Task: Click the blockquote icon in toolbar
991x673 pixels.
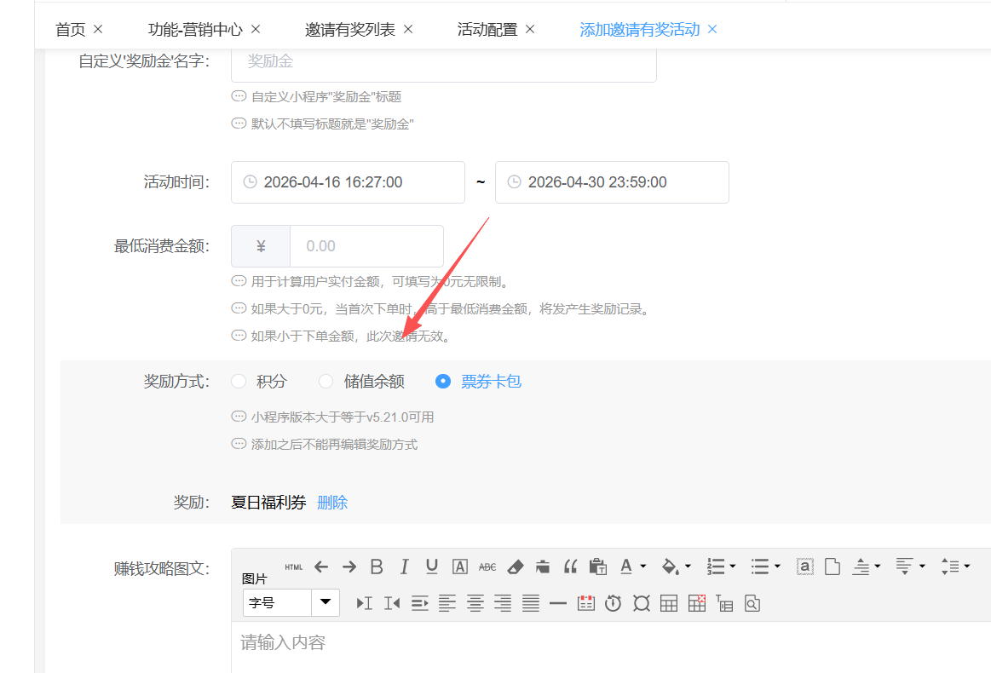Action: coord(570,567)
